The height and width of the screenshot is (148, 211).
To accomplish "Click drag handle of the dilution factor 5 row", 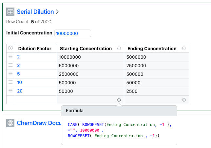I will (x=10, y=74).
